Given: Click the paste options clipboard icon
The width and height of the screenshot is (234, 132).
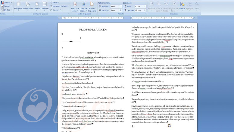Looking at the screenshot, I should coord(169,125).
